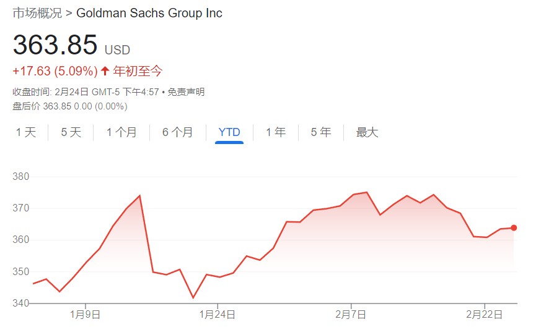The width and height of the screenshot is (541, 327).
Task: Click the red endpoint dot on the chart
Action: click(514, 227)
